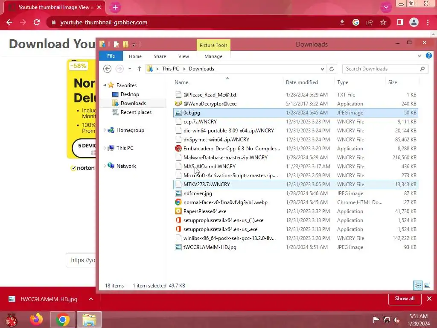
Task: Select Desktop in Favorites
Action: [130, 94]
